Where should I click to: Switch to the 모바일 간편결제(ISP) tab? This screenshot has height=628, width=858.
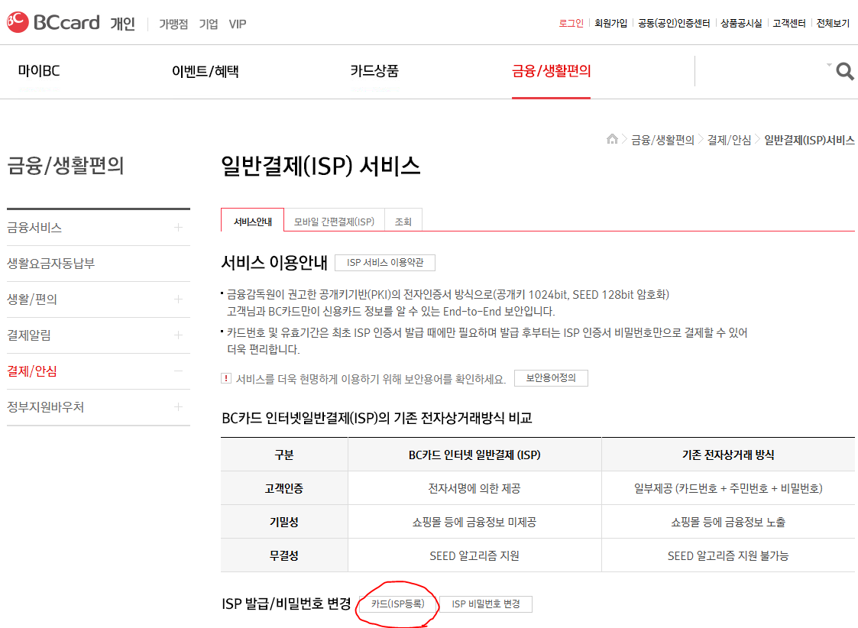point(334,220)
